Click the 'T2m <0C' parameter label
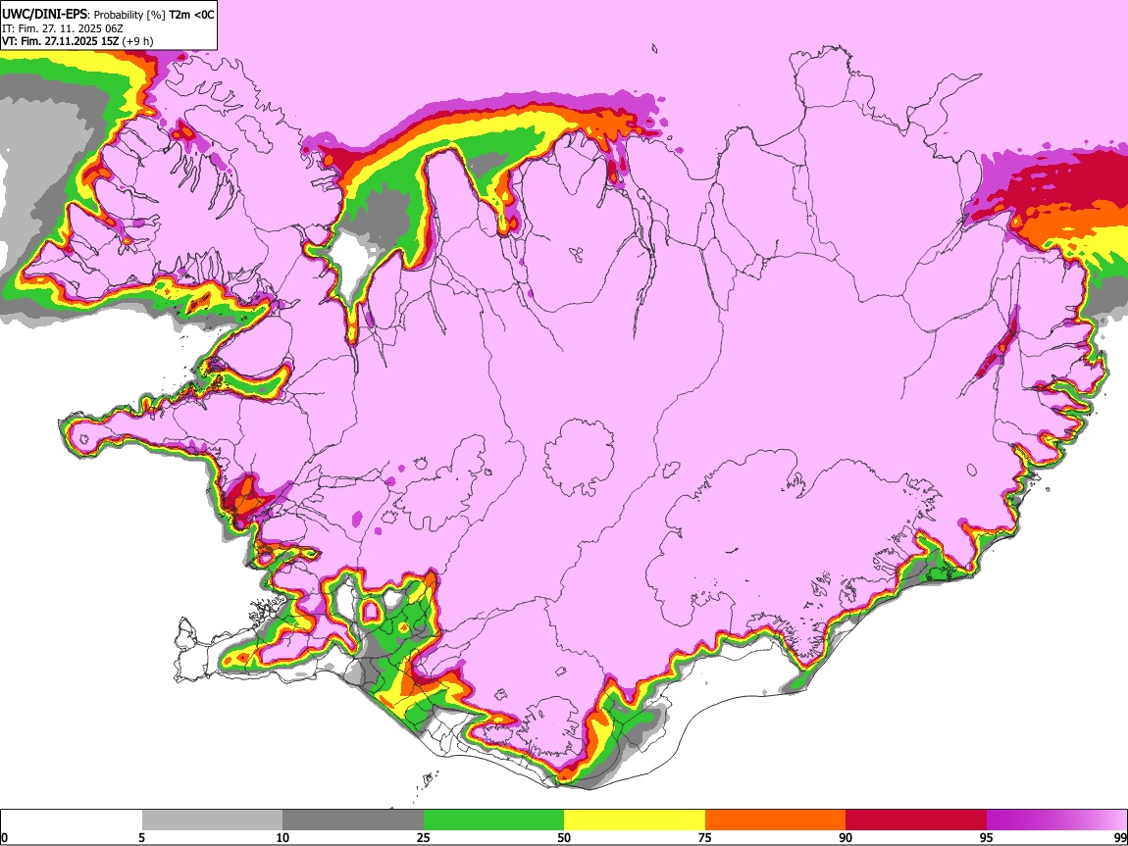This screenshot has height=846, width=1128. [191, 15]
